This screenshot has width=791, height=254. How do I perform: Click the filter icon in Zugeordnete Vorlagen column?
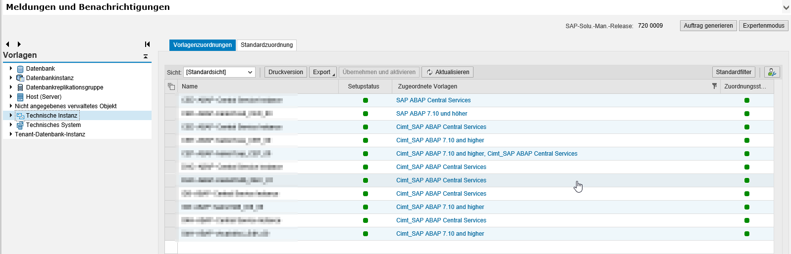click(714, 86)
